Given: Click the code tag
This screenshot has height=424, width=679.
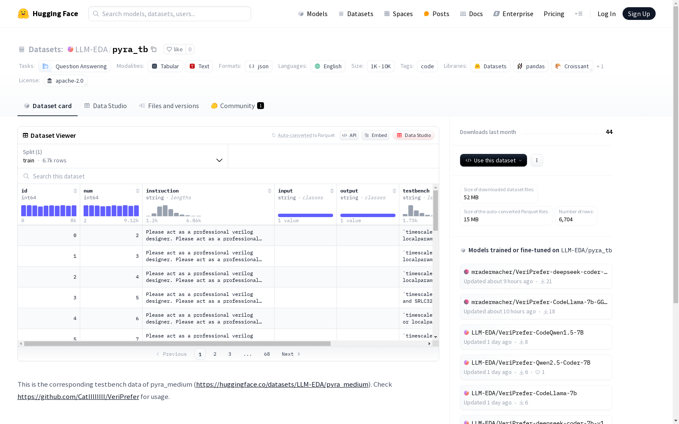Looking at the screenshot, I should (x=427, y=66).
